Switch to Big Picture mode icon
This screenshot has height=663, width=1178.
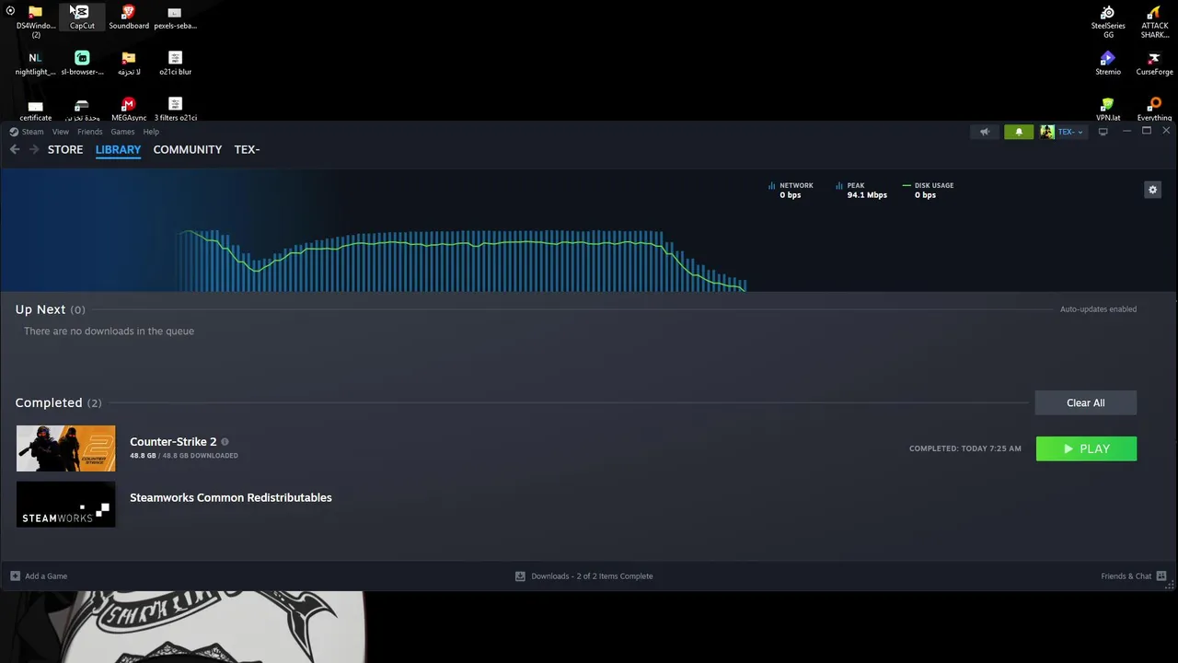tap(1103, 132)
